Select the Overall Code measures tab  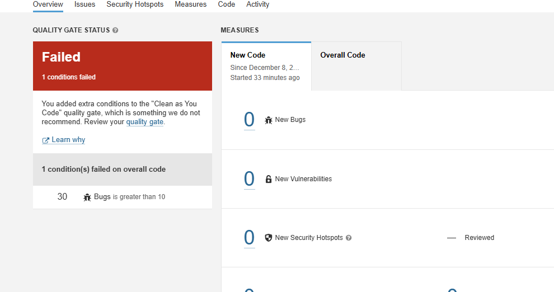pos(356,66)
